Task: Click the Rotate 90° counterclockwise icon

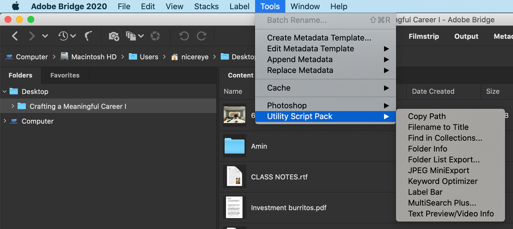Action: pyautogui.click(x=184, y=36)
